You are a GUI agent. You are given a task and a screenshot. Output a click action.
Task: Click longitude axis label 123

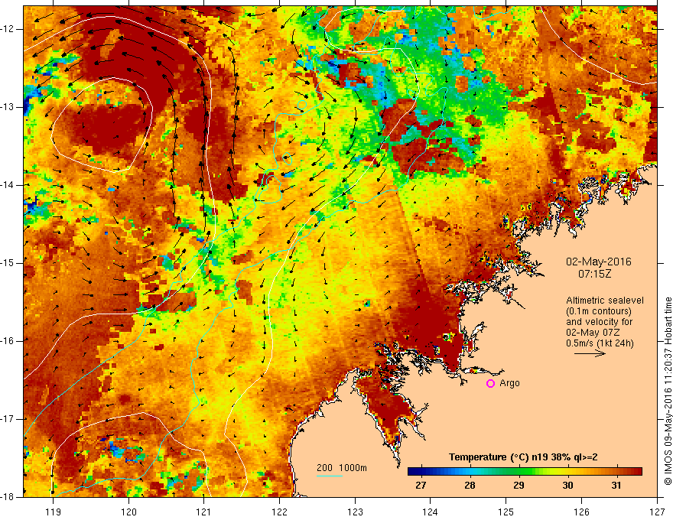pyautogui.click(x=355, y=512)
